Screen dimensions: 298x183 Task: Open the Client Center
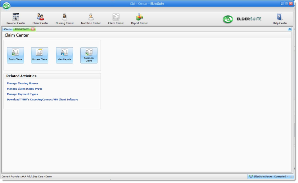pos(40,19)
